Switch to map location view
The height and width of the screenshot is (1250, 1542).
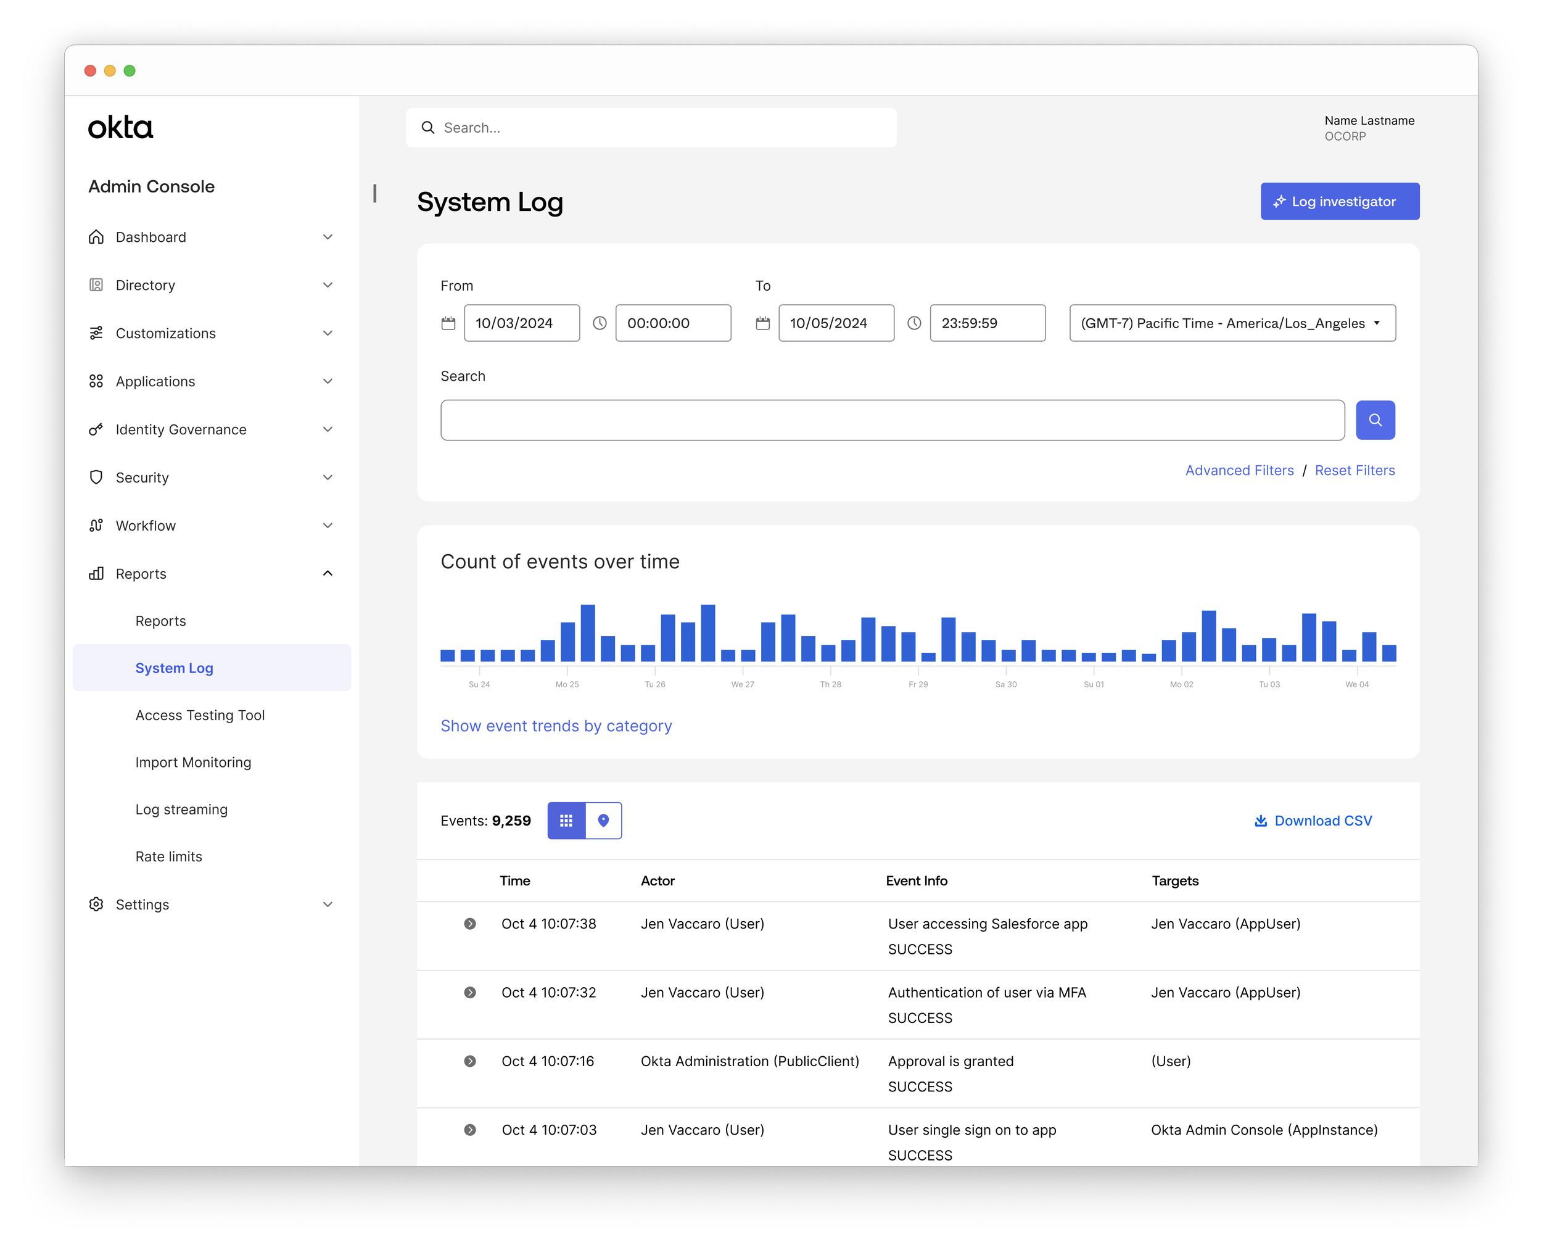[x=603, y=821]
